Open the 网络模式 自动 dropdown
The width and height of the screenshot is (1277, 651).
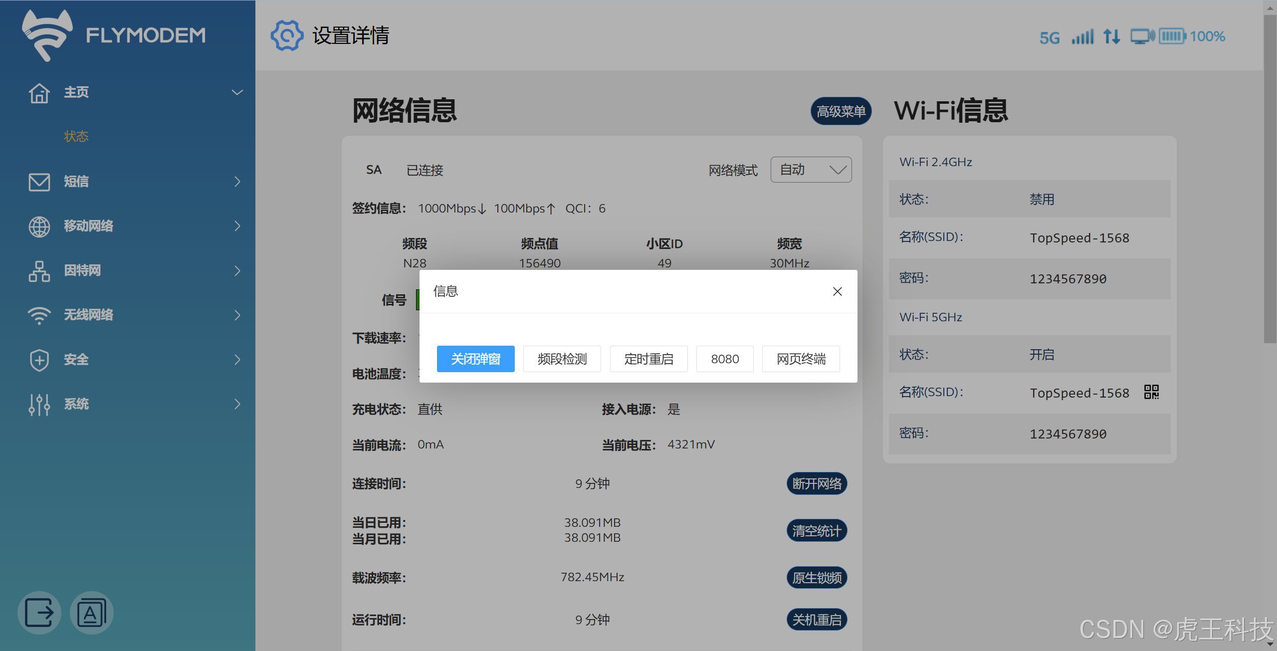point(811,170)
